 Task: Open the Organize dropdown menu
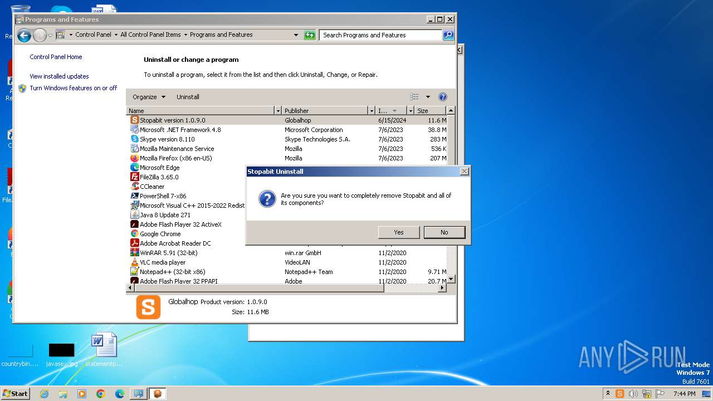[x=149, y=97]
